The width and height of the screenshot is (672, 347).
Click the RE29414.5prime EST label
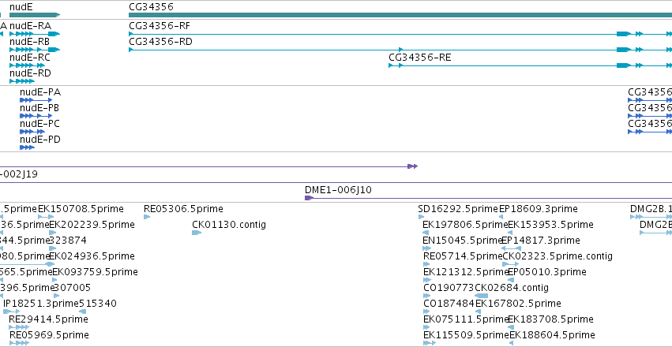tap(48, 319)
